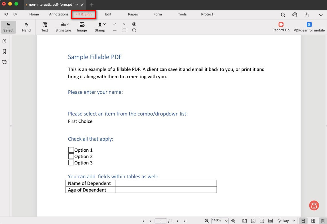Select the Hand tool
This screenshot has height=224, width=327.
click(26, 27)
